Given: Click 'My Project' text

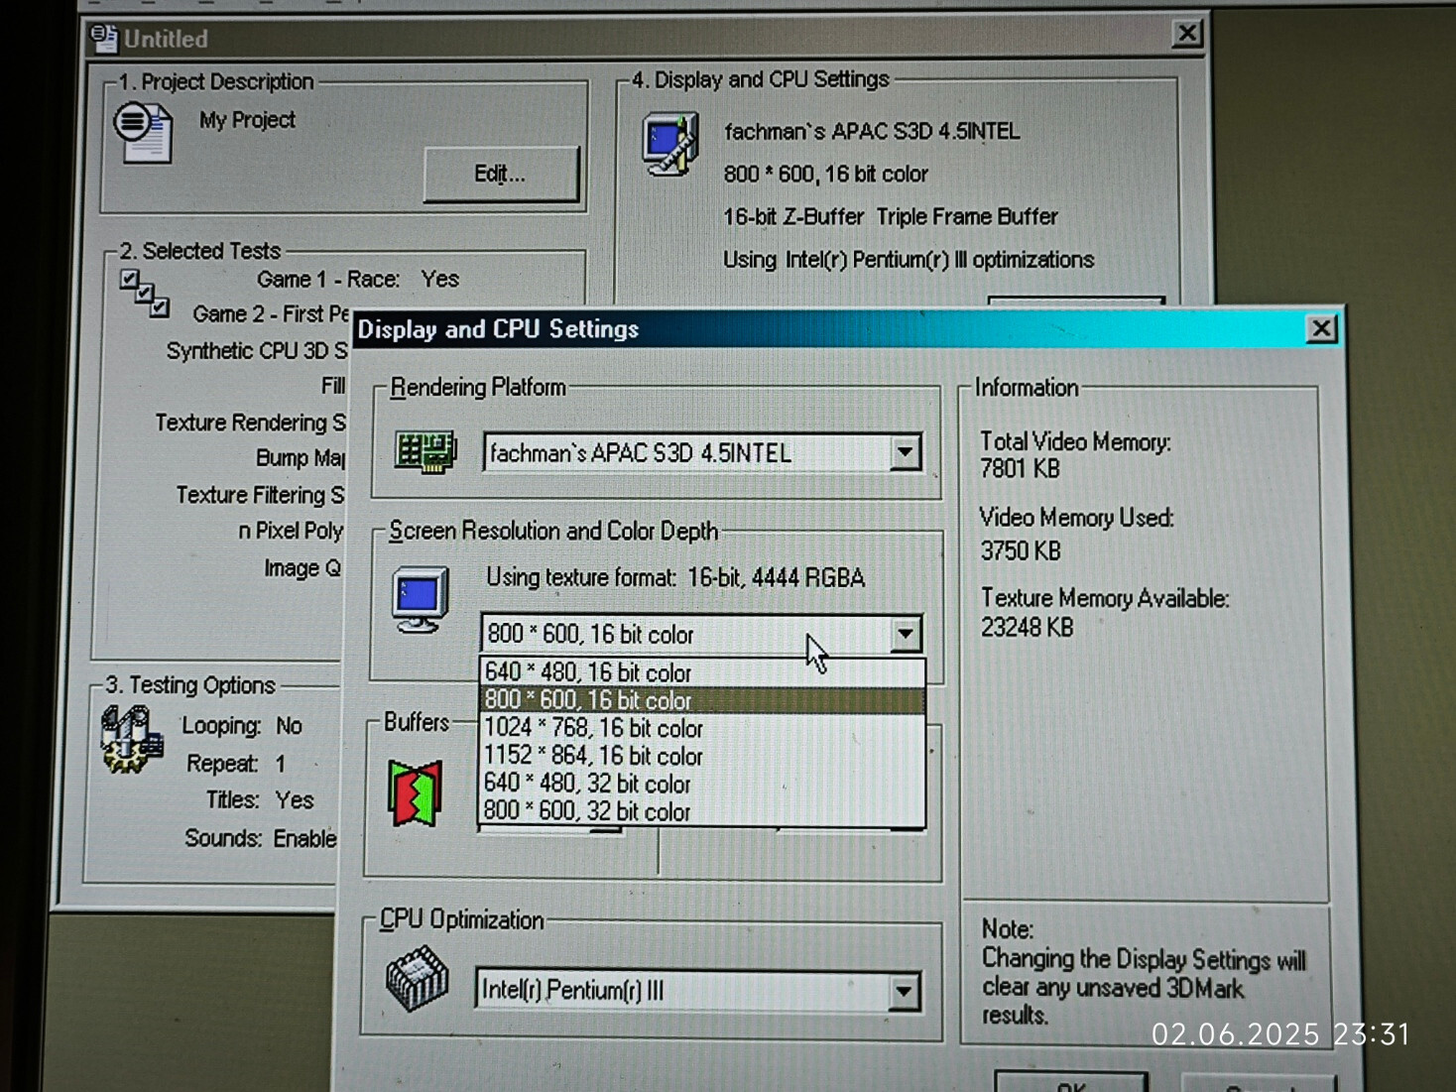Looking at the screenshot, I should point(247,120).
